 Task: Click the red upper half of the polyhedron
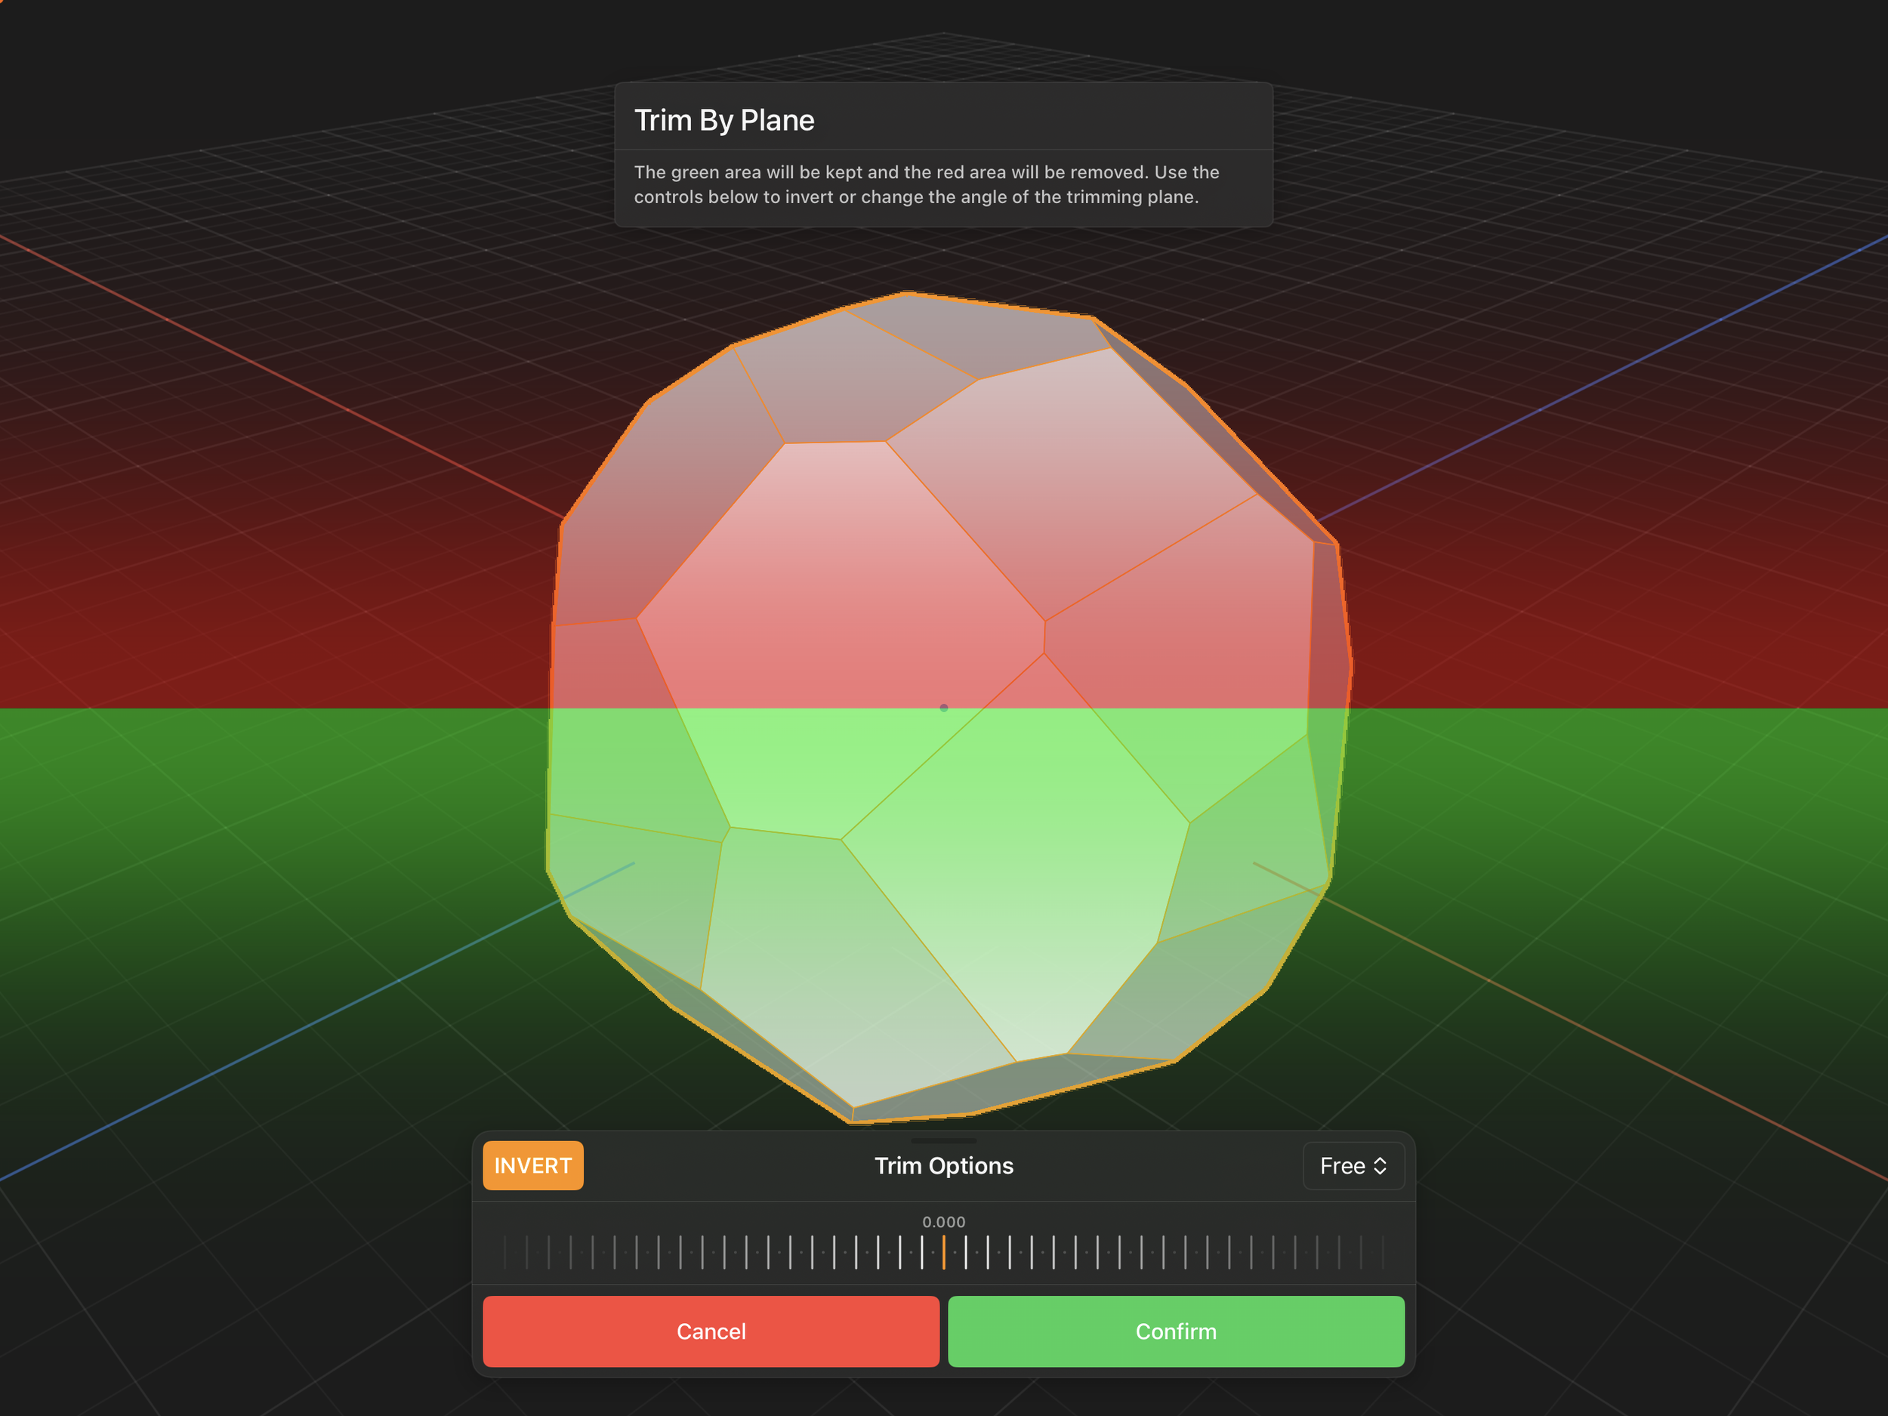853,555
